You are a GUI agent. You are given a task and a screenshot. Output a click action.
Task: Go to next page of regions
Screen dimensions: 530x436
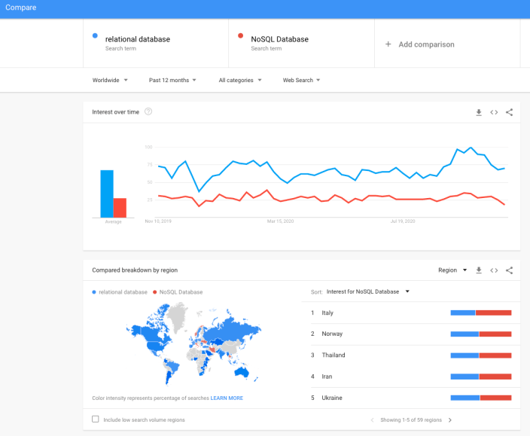[450, 419]
